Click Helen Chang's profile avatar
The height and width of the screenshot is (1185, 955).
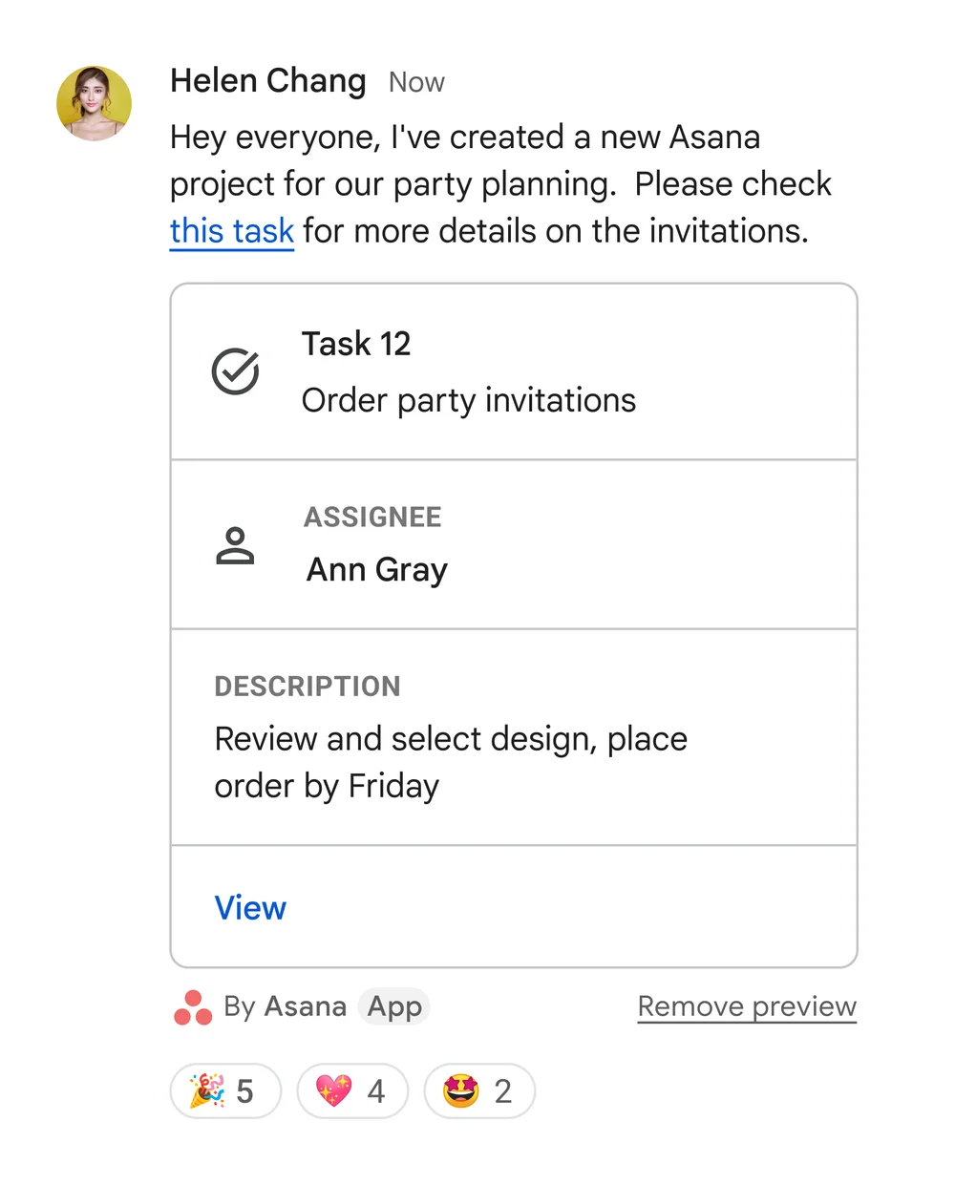pyautogui.click(x=94, y=103)
